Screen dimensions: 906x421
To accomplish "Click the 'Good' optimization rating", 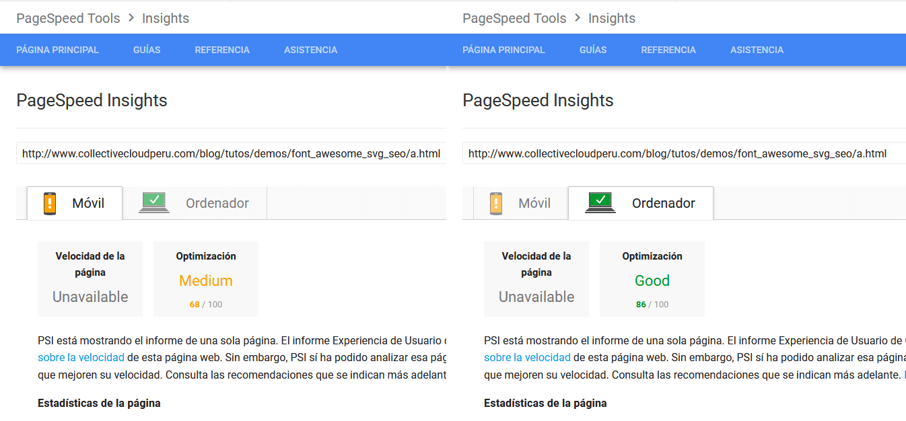I will click(x=652, y=280).
